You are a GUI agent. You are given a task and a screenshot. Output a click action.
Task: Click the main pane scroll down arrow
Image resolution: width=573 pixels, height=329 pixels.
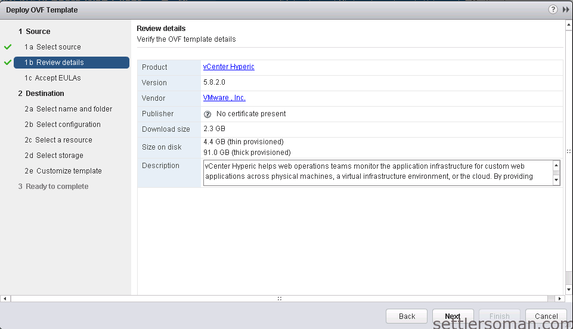coord(569,290)
